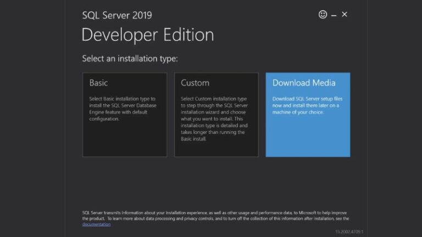Click 'Select an installation type:' label
This screenshot has width=422, height=237.
click(130, 59)
